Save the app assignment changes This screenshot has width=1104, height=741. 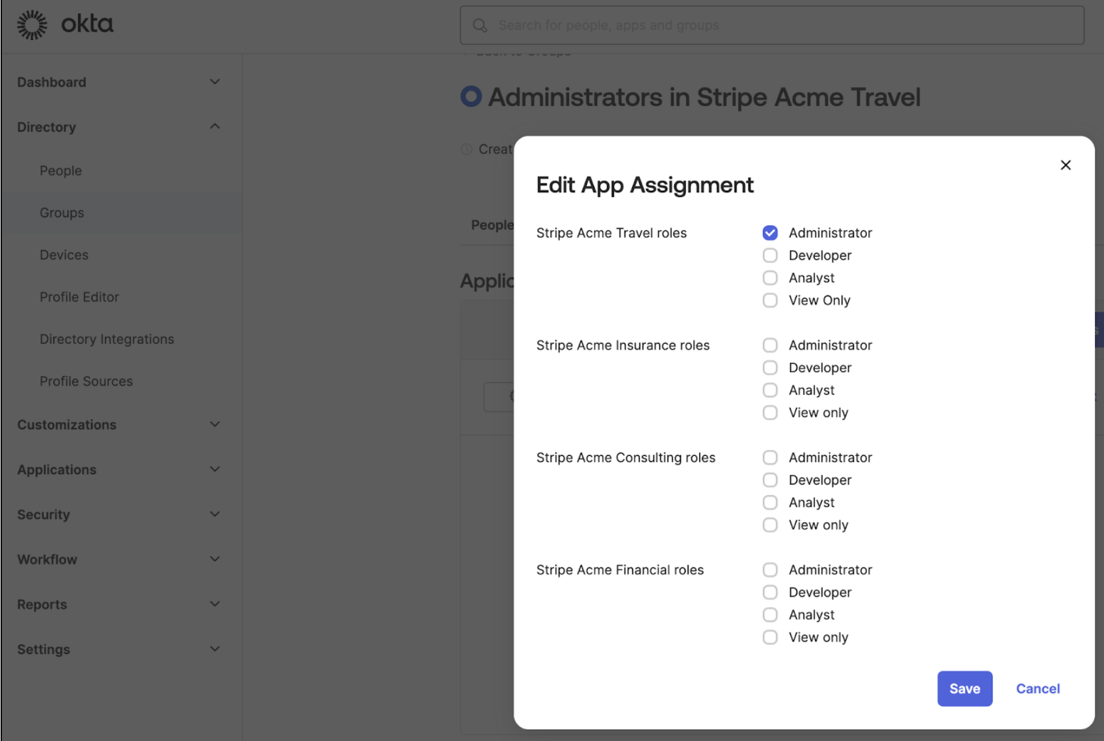[x=964, y=688]
